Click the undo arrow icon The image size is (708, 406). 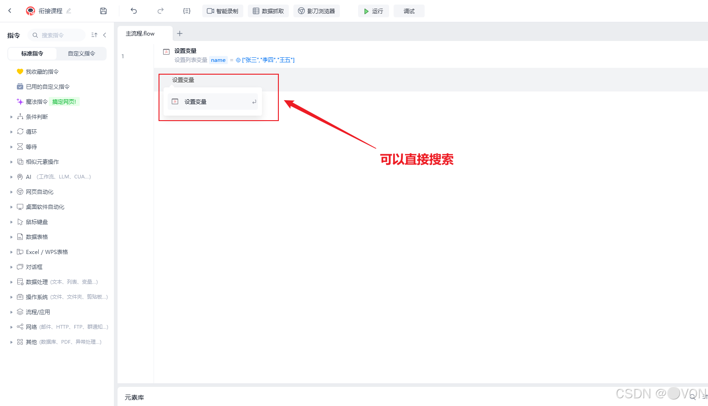pyautogui.click(x=133, y=11)
